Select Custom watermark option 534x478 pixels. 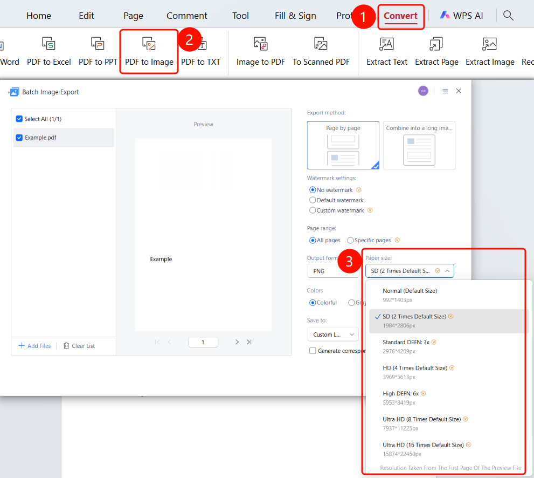313,210
